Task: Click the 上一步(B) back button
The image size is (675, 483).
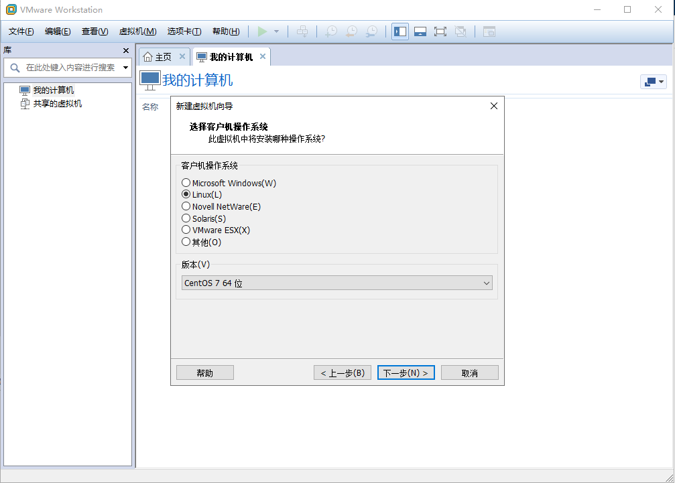Action: pyautogui.click(x=343, y=373)
